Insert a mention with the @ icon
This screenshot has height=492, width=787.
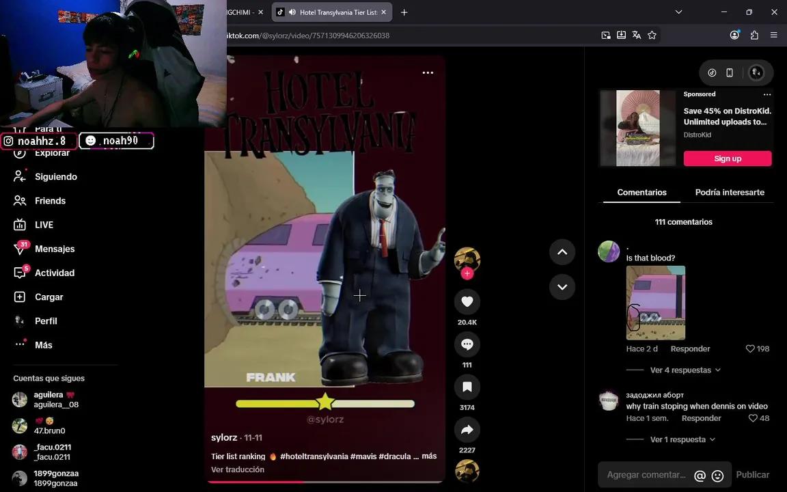[x=700, y=476]
